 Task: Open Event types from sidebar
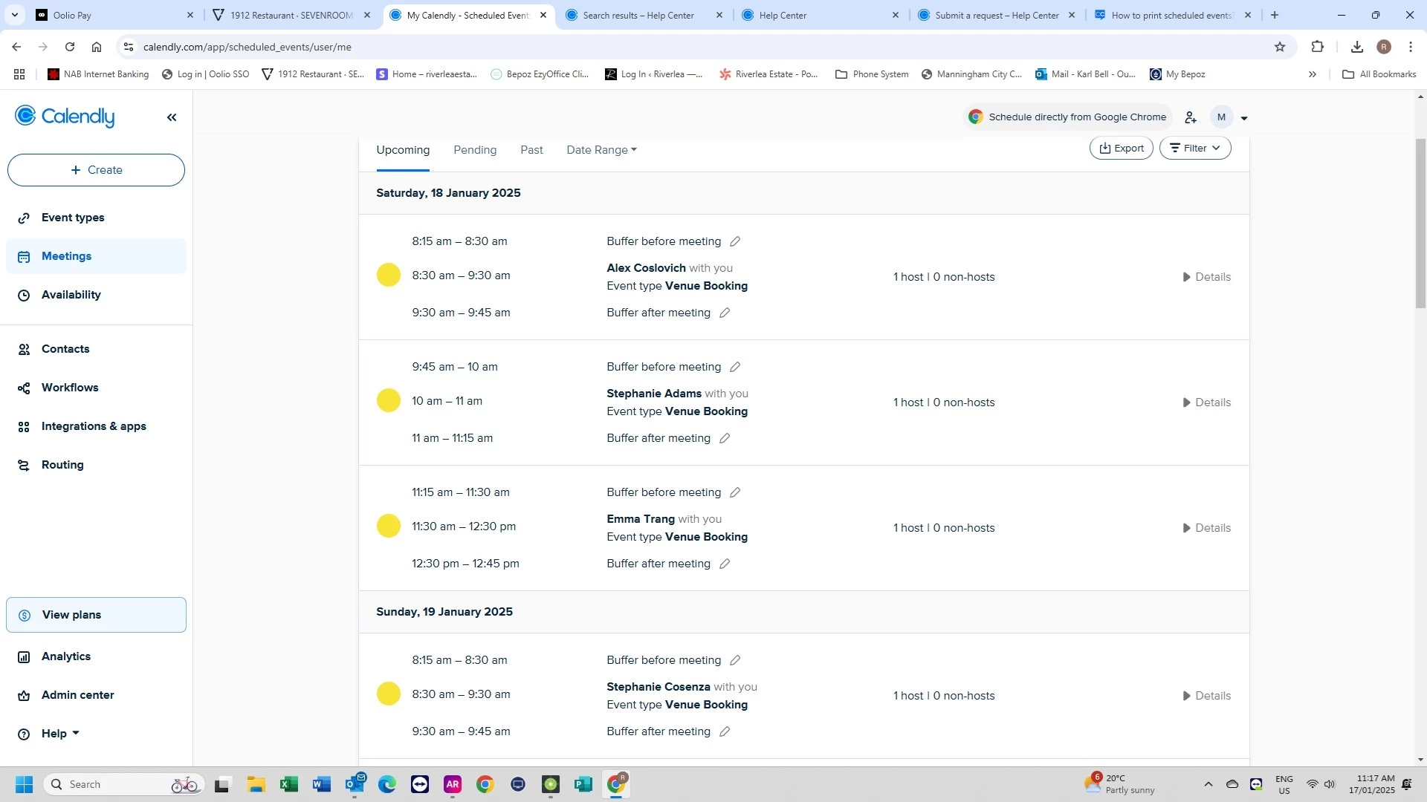(x=73, y=218)
